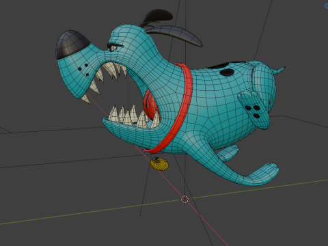328x246 pixels.
Task: Click the 3D cursor at the world origin
Action: (x=184, y=199)
